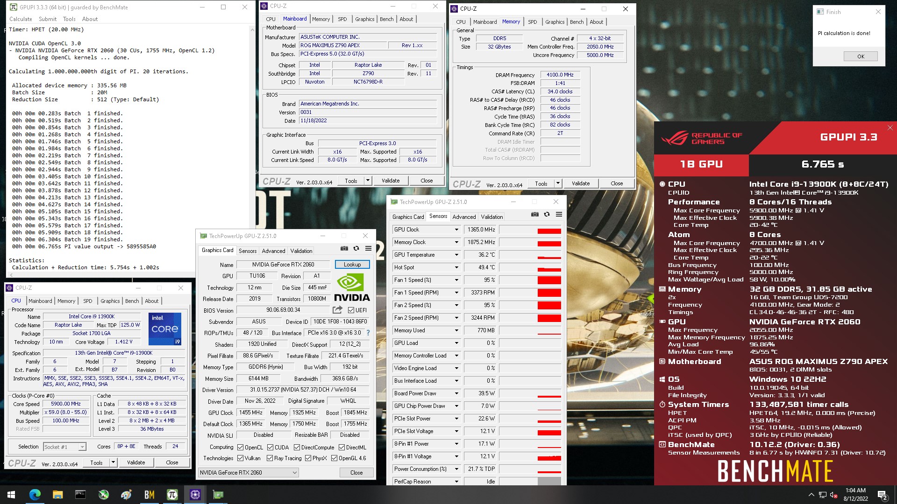Toggle the Vulkan technologies checkbox
Screen dimensions: 897x504
click(x=241, y=458)
